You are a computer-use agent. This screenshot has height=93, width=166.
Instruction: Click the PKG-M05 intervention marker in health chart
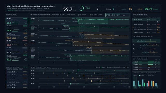pyautogui.click(x=91, y=50)
